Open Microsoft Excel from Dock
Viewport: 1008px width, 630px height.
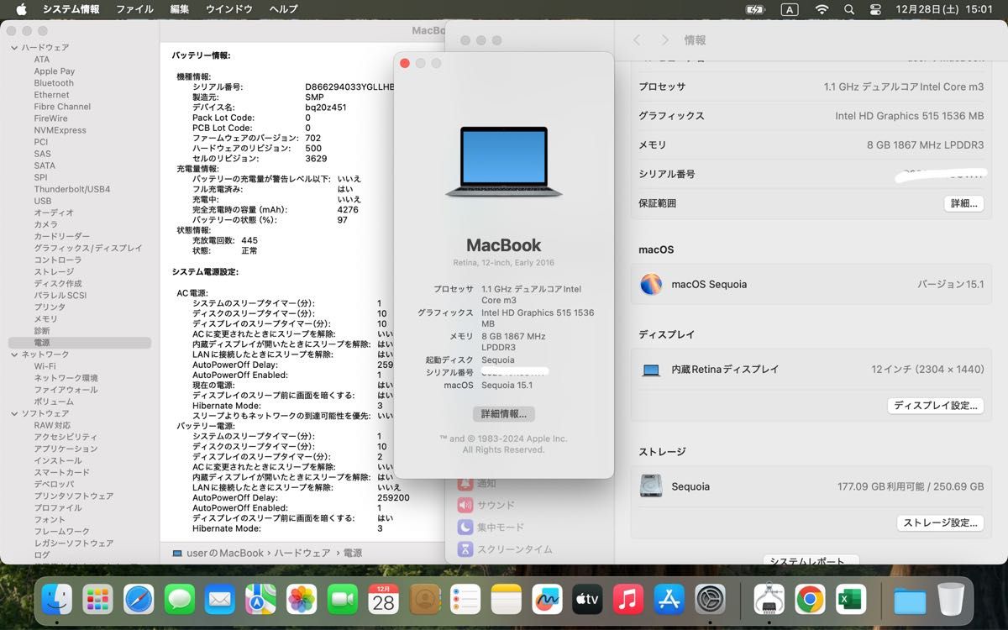[x=850, y=599]
